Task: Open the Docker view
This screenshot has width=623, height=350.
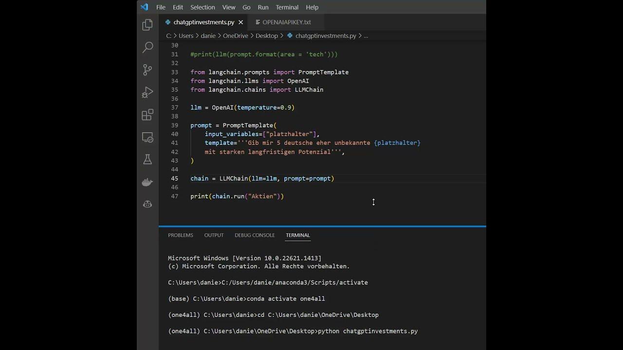Action: pos(147,182)
